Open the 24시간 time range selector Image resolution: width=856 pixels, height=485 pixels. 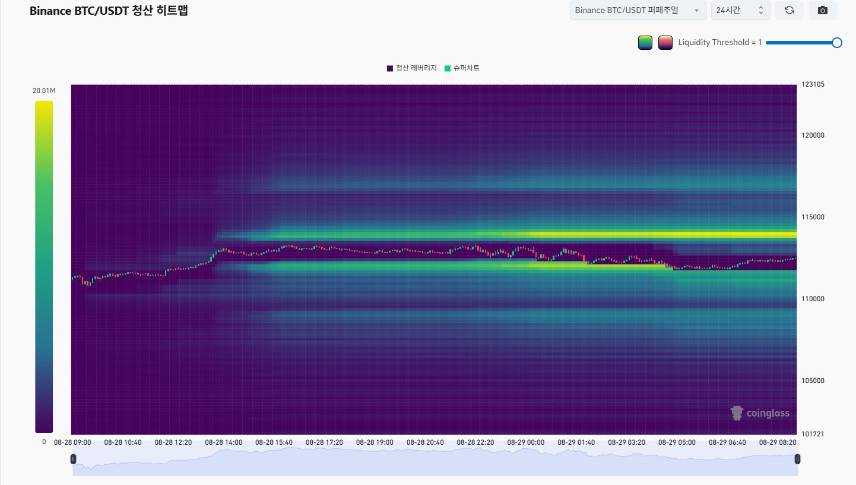point(741,11)
